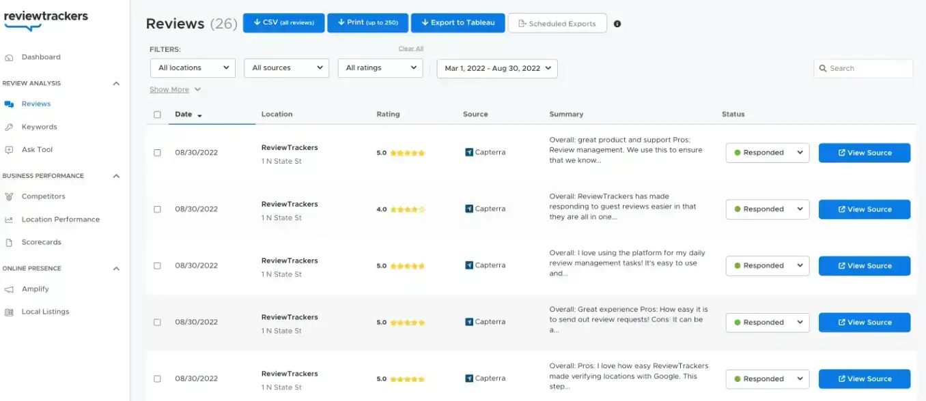Open Scheduled Exports
Viewport: 926px width, 401px height.
click(557, 23)
